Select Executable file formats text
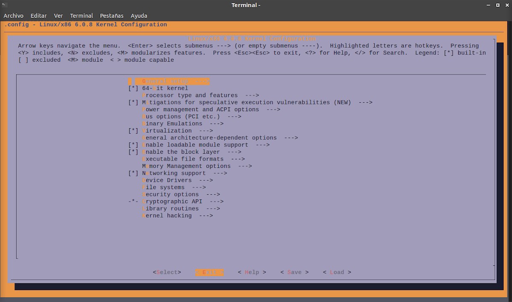 point(183,159)
